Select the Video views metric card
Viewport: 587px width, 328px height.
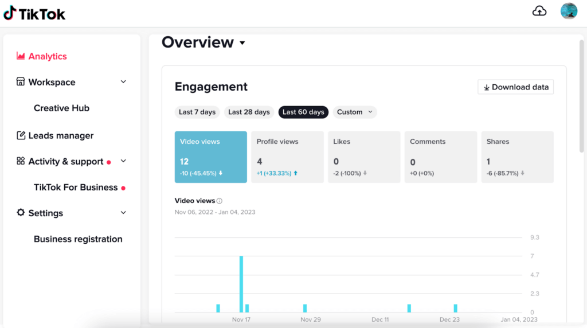211,157
